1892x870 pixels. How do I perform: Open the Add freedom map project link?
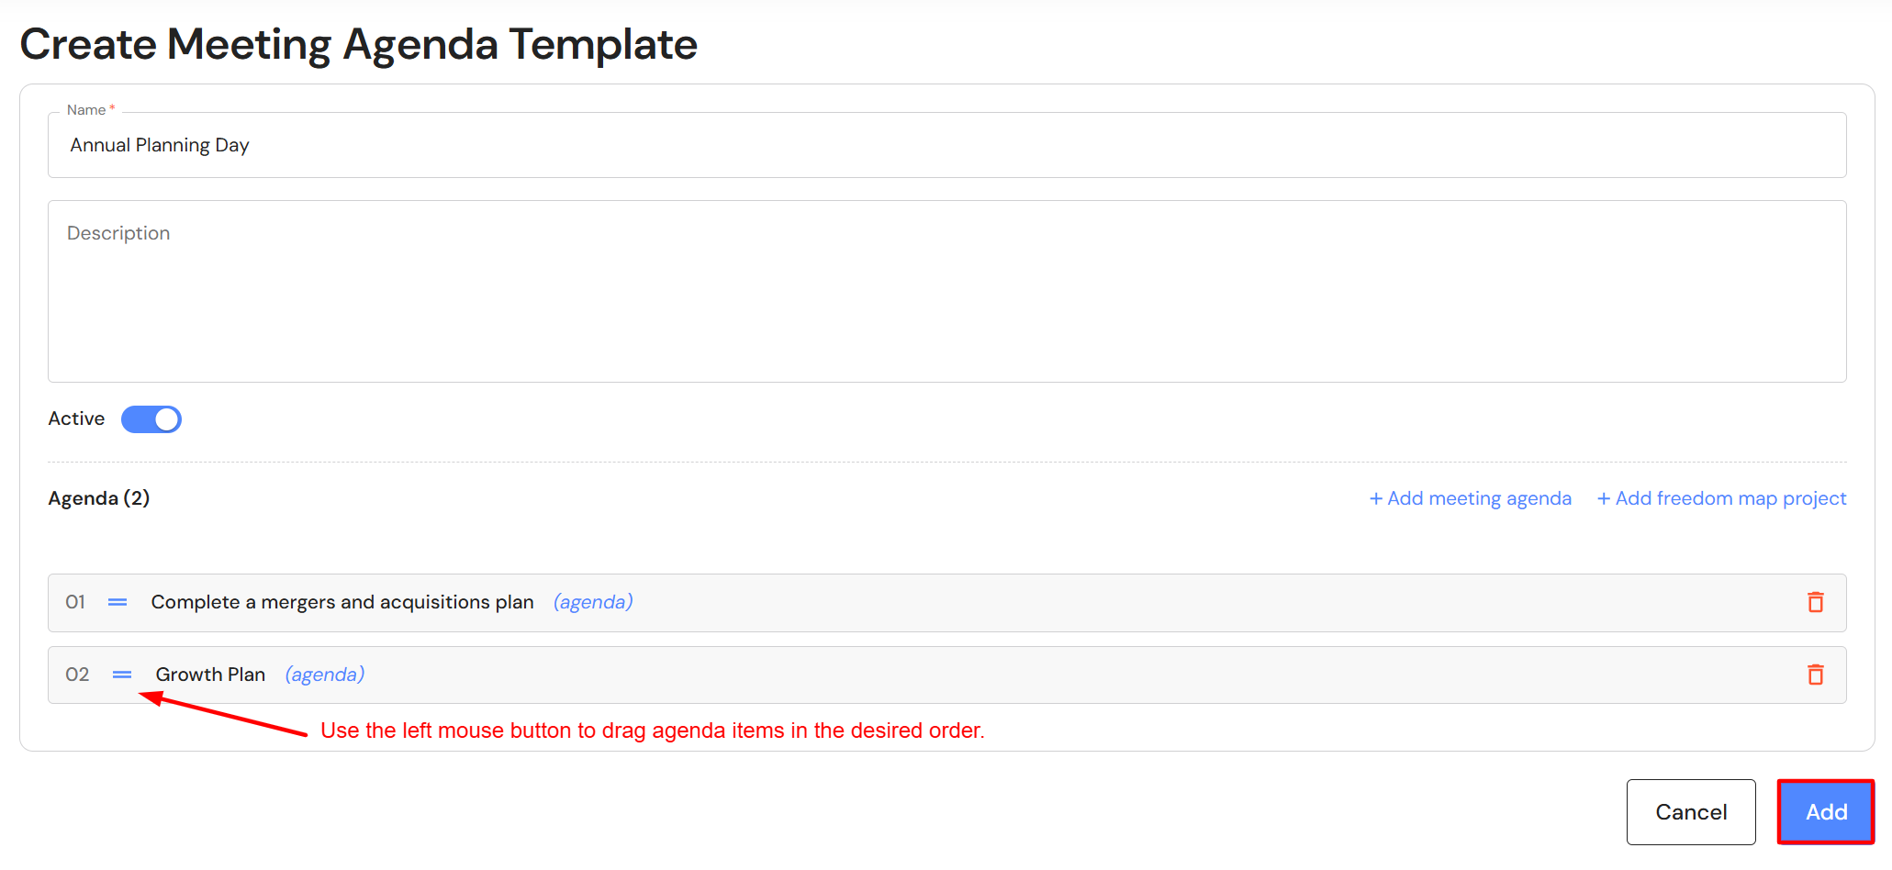click(1721, 498)
